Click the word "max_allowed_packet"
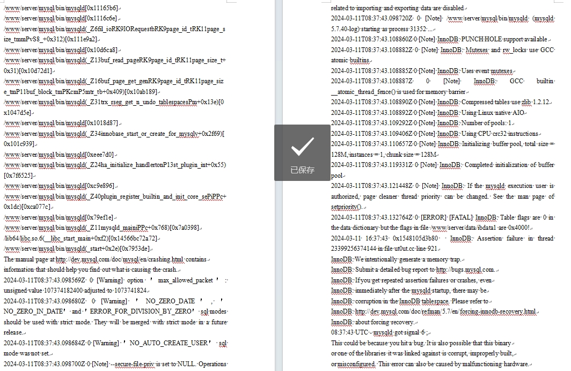The image size is (571, 371). pos(185,280)
